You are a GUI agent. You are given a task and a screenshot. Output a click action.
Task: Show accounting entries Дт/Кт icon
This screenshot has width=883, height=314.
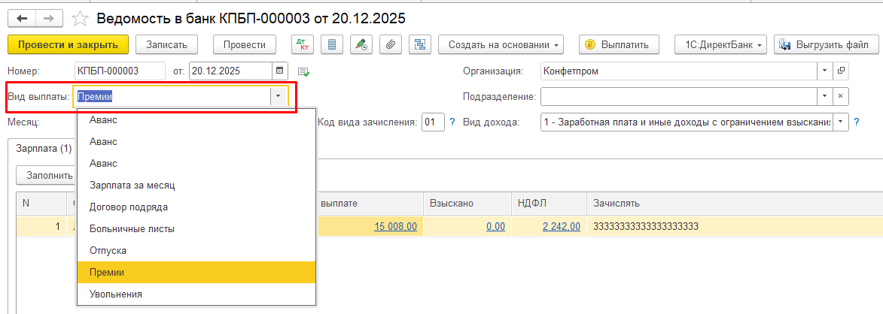[x=303, y=44]
